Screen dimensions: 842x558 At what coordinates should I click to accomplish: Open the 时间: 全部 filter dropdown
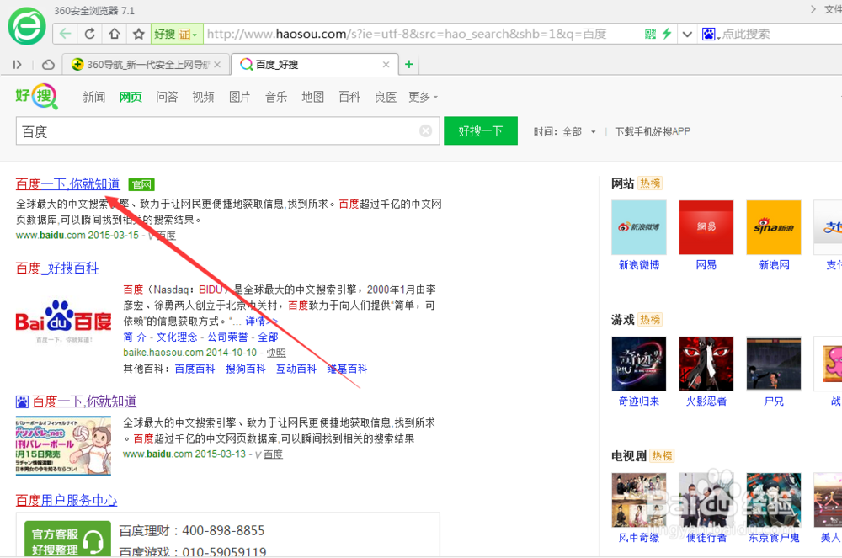[564, 132]
